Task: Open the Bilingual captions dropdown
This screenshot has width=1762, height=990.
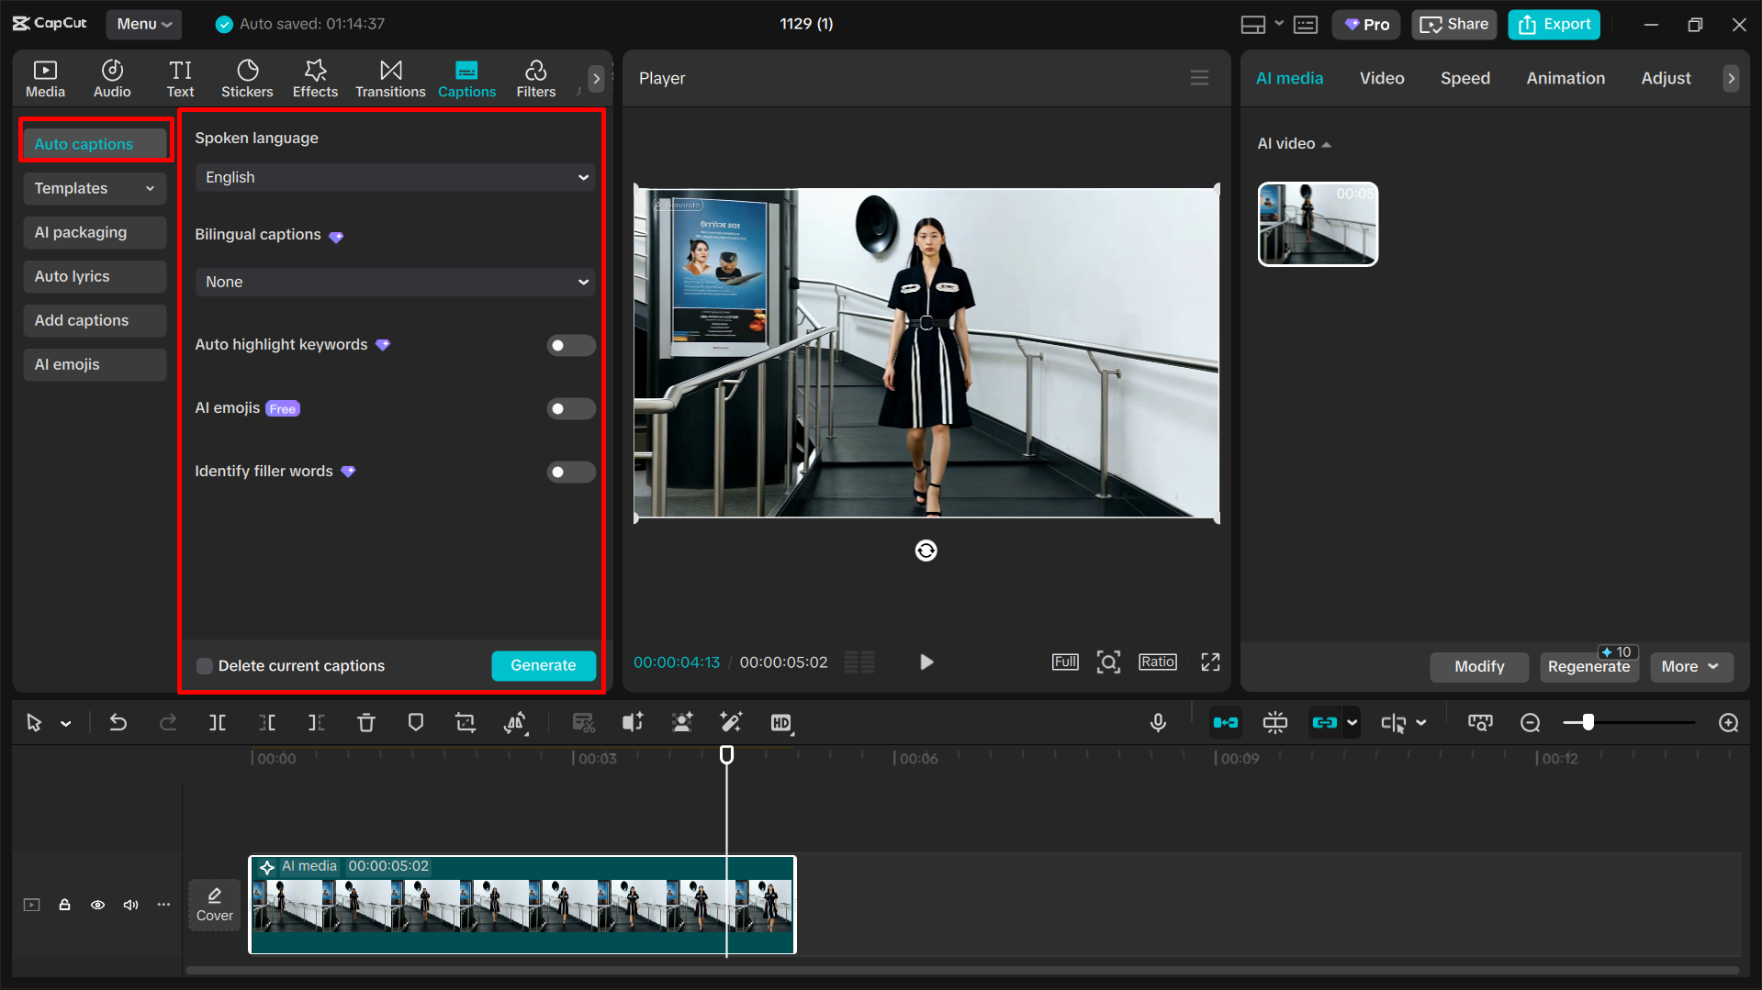Action: [x=394, y=282]
